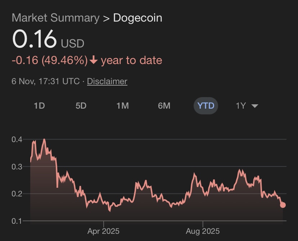
Task: Open the dropdown arrow beside 1Y
Action: tap(255, 106)
